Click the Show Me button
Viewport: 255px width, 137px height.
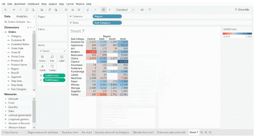(x=242, y=10)
